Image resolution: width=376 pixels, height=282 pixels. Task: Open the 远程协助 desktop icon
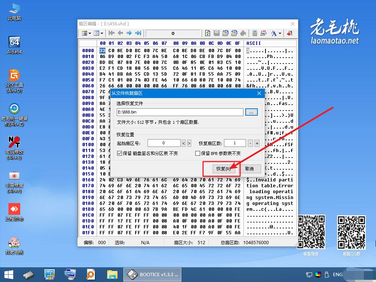14,212
